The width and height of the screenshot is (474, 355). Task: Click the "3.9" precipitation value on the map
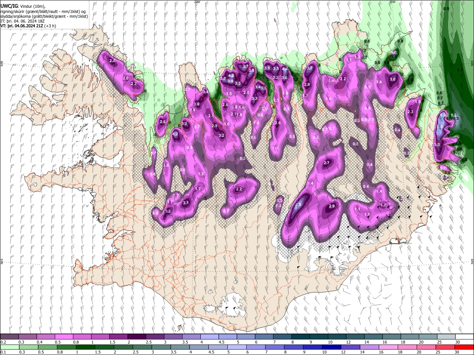coord(230,81)
